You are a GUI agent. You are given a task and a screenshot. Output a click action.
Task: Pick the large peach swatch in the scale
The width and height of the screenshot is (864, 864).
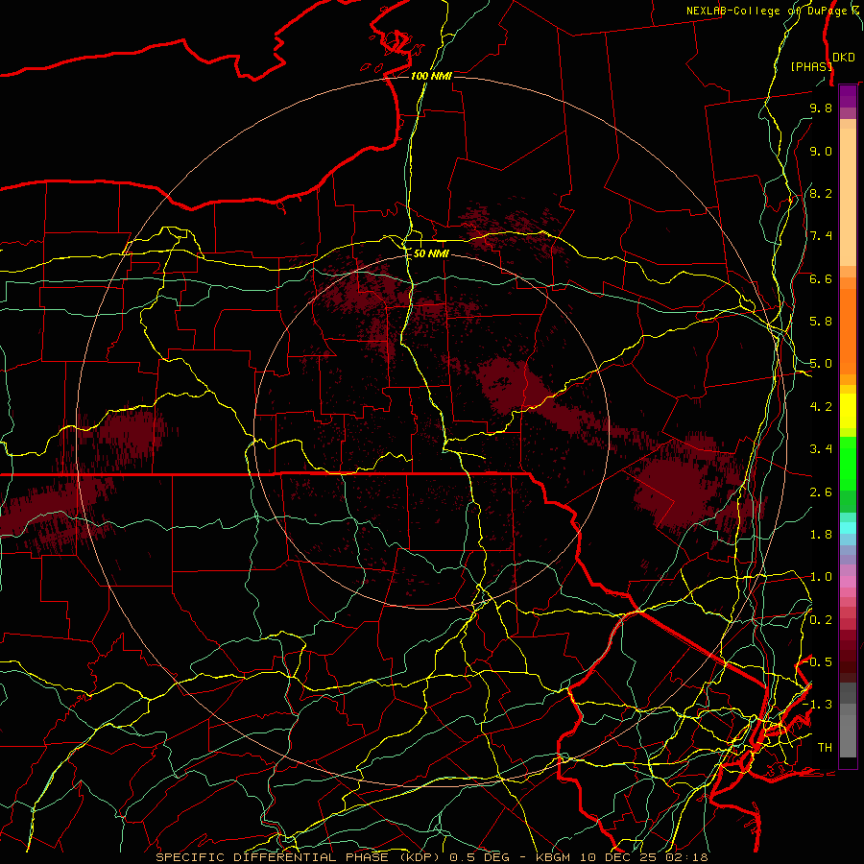coord(848,197)
